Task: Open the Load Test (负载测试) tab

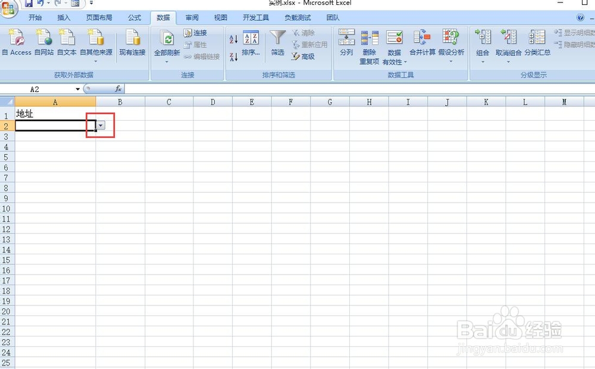Action: (x=297, y=17)
